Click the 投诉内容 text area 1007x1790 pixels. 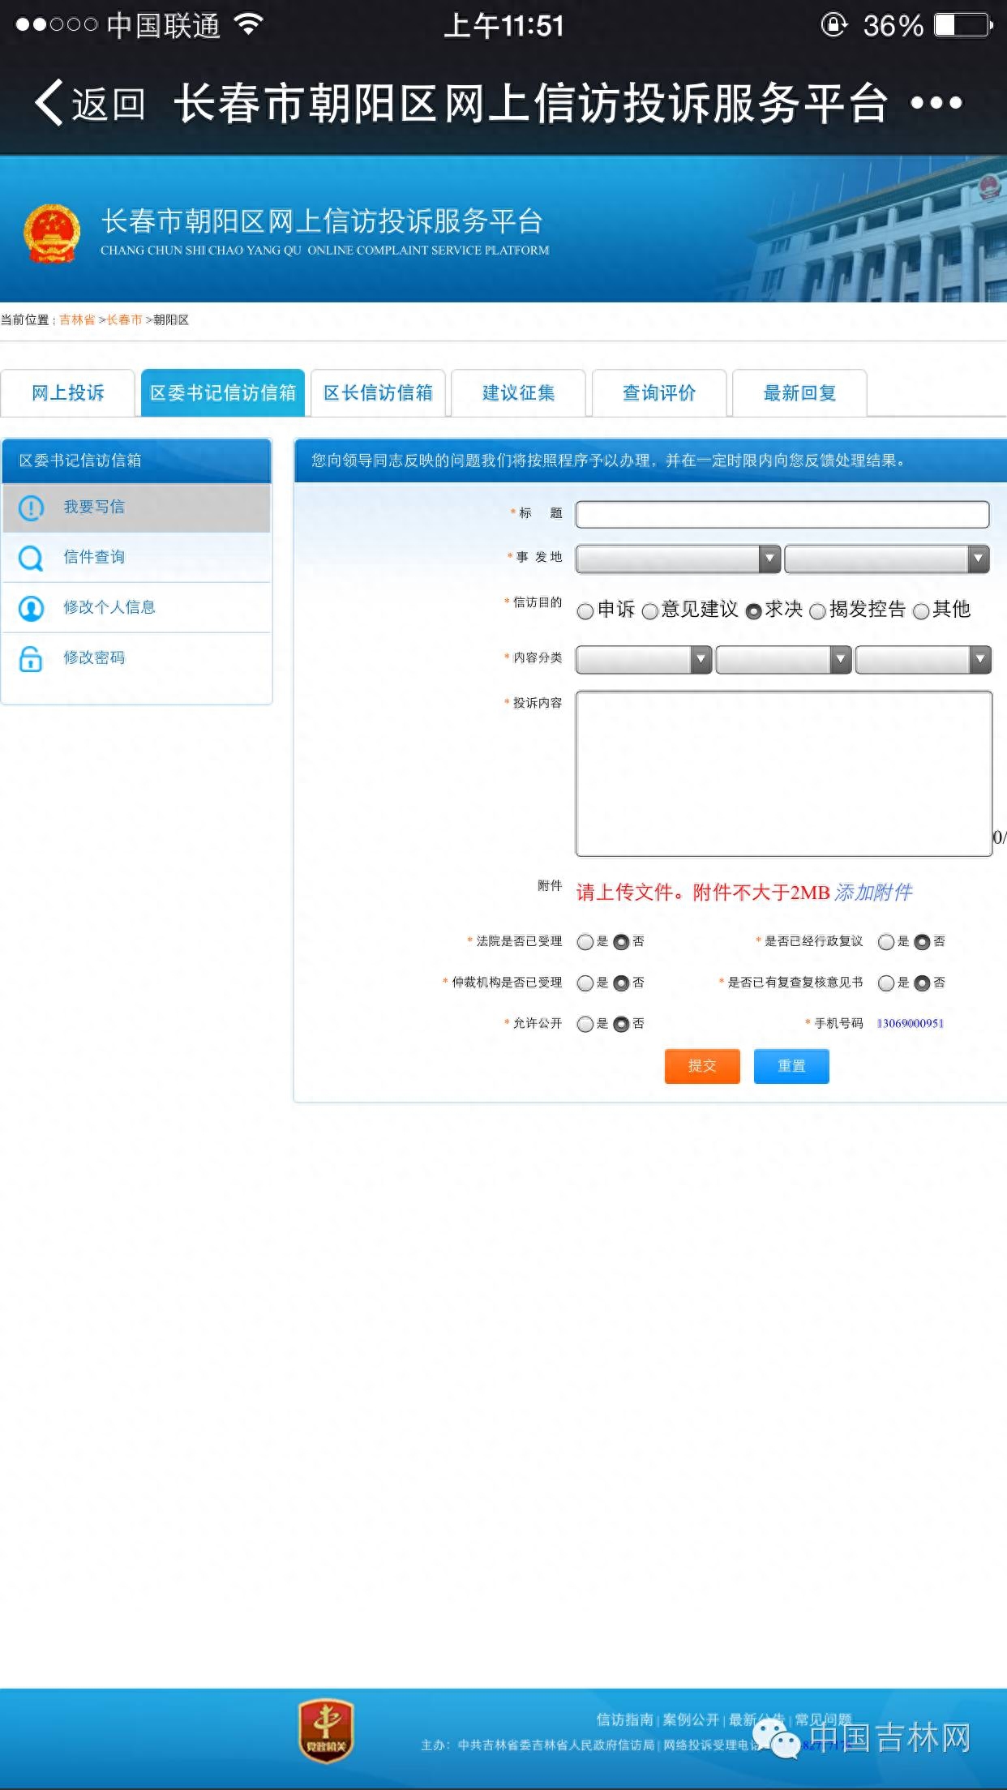coord(783,773)
